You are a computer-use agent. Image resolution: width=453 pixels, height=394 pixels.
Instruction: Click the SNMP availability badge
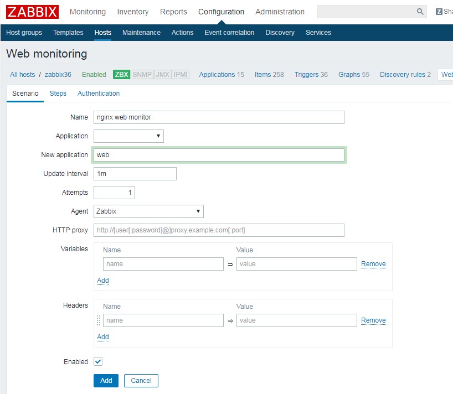click(x=142, y=75)
